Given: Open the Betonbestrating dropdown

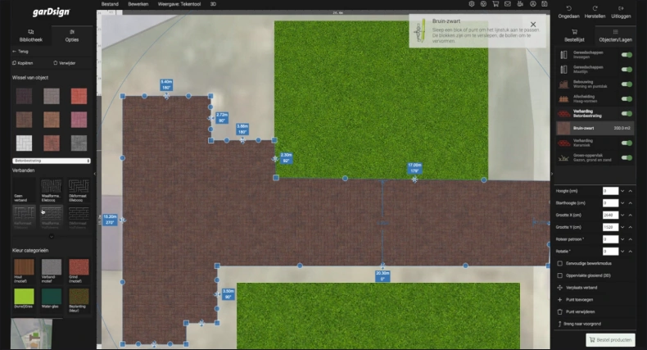Looking at the screenshot, I should click(x=51, y=161).
